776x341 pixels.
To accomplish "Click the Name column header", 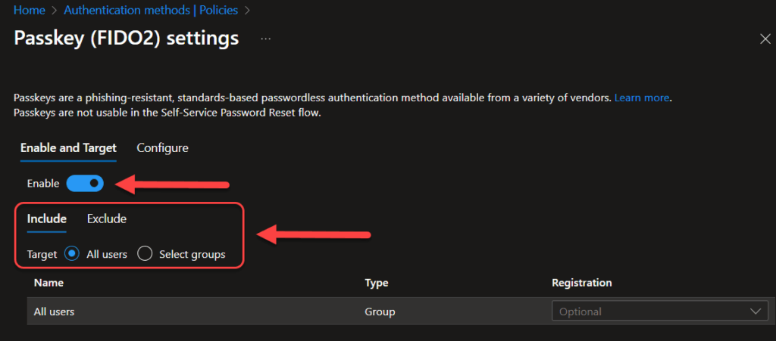I will [x=48, y=283].
